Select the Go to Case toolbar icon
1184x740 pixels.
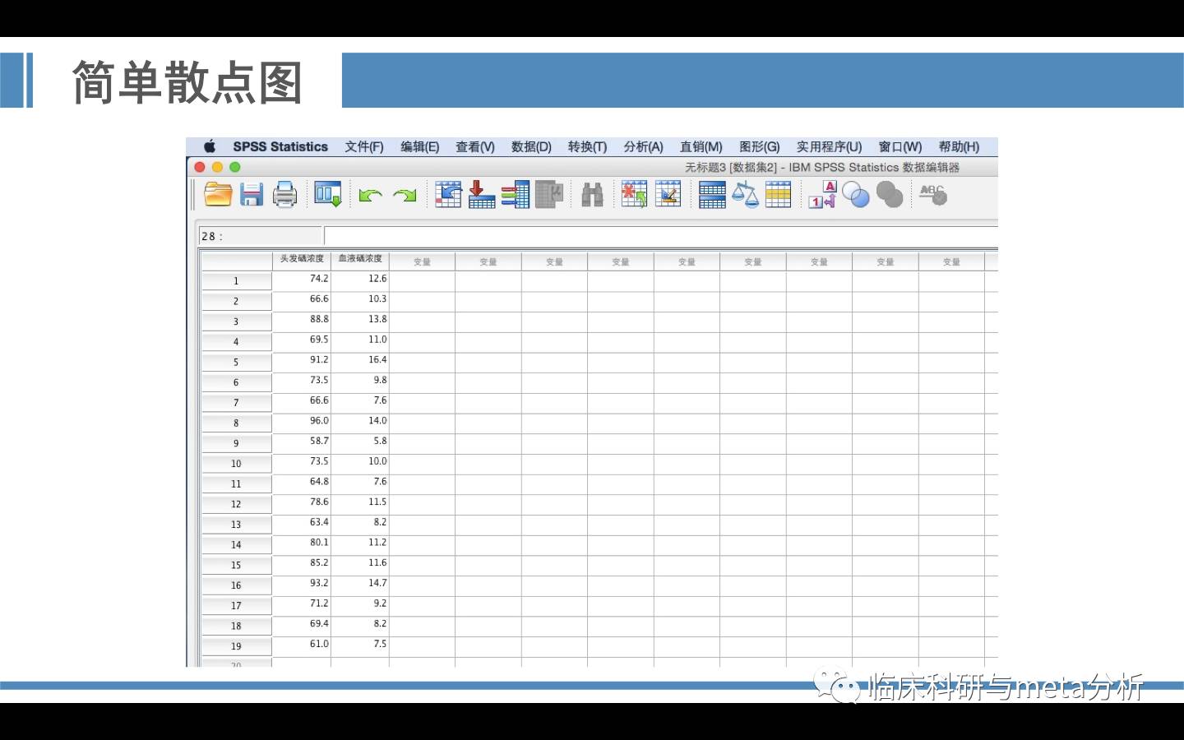(448, 194)
